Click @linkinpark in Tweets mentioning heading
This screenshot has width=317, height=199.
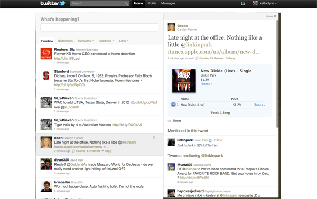pyautogui.click(x=212, y=156)
